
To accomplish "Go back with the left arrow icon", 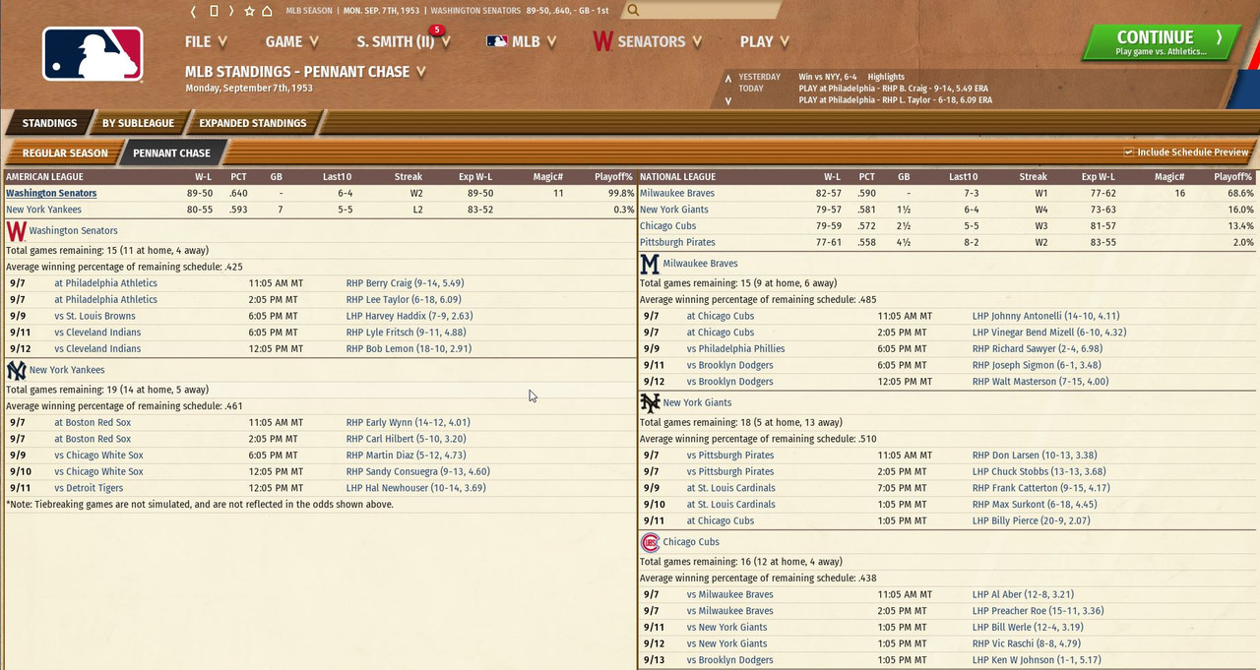I will [194, 11].
